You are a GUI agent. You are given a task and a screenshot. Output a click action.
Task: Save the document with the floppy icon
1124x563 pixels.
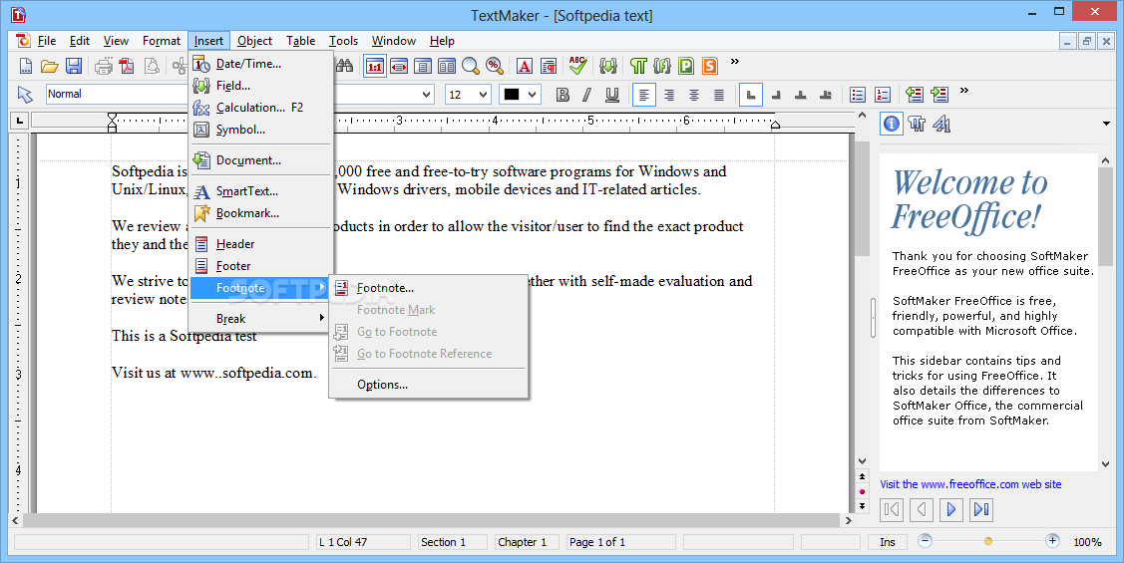pyautogui.click(x=73, y=67)
